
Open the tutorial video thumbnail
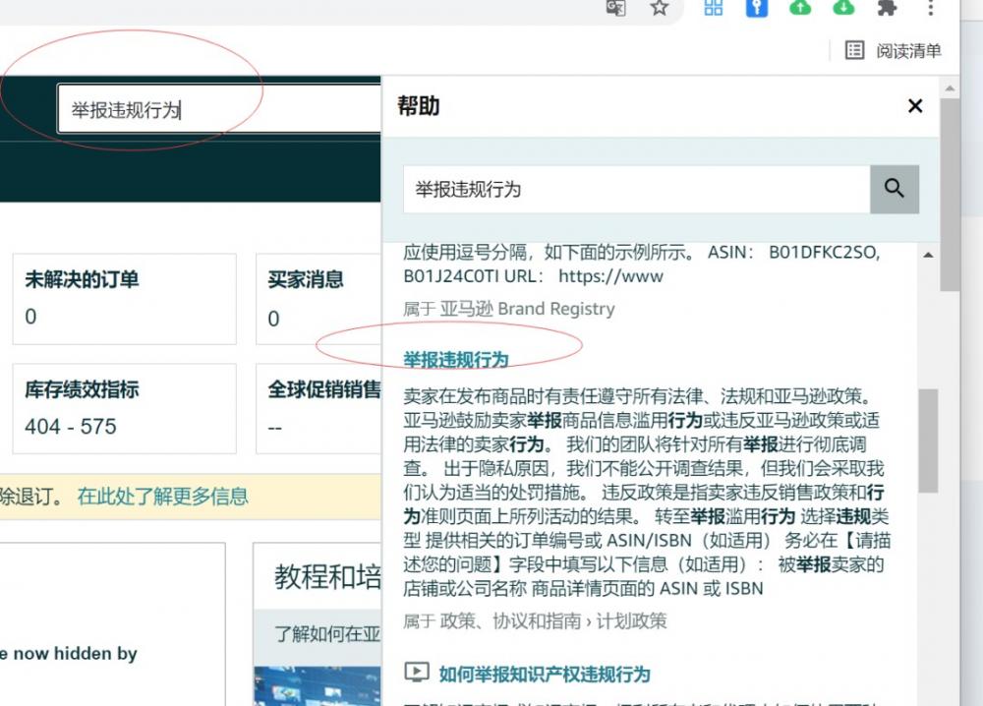click(x=318, y=686)
